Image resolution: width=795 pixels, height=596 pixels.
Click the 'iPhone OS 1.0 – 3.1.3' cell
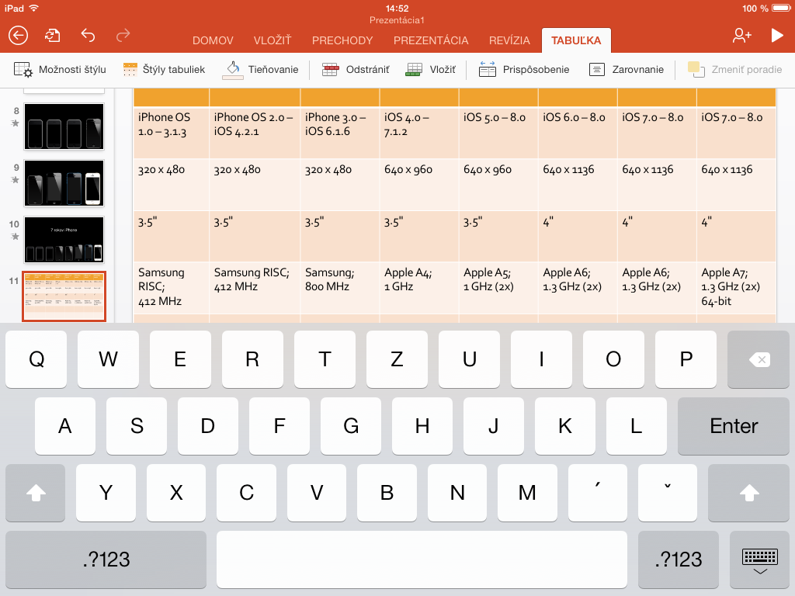click(x=172, y=132)
